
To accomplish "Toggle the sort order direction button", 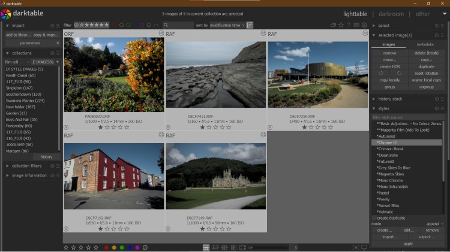I will [250, 25].
